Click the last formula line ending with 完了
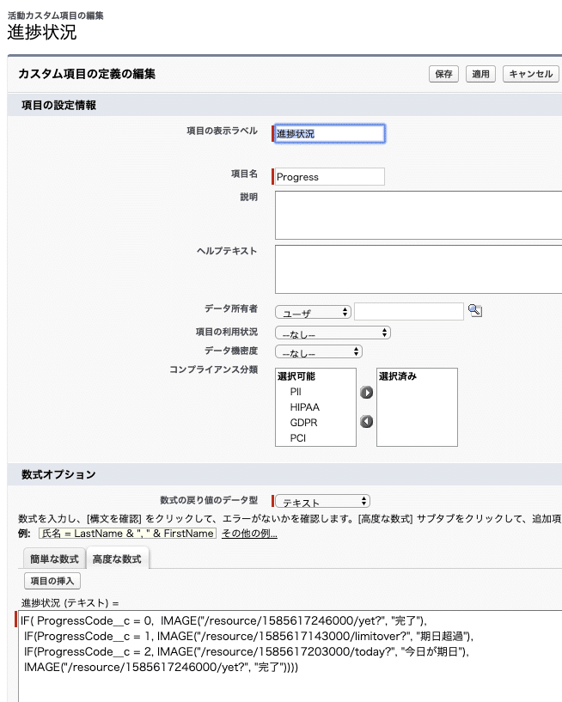The width and height of the screenshot is (562, 702). point(161,667)
